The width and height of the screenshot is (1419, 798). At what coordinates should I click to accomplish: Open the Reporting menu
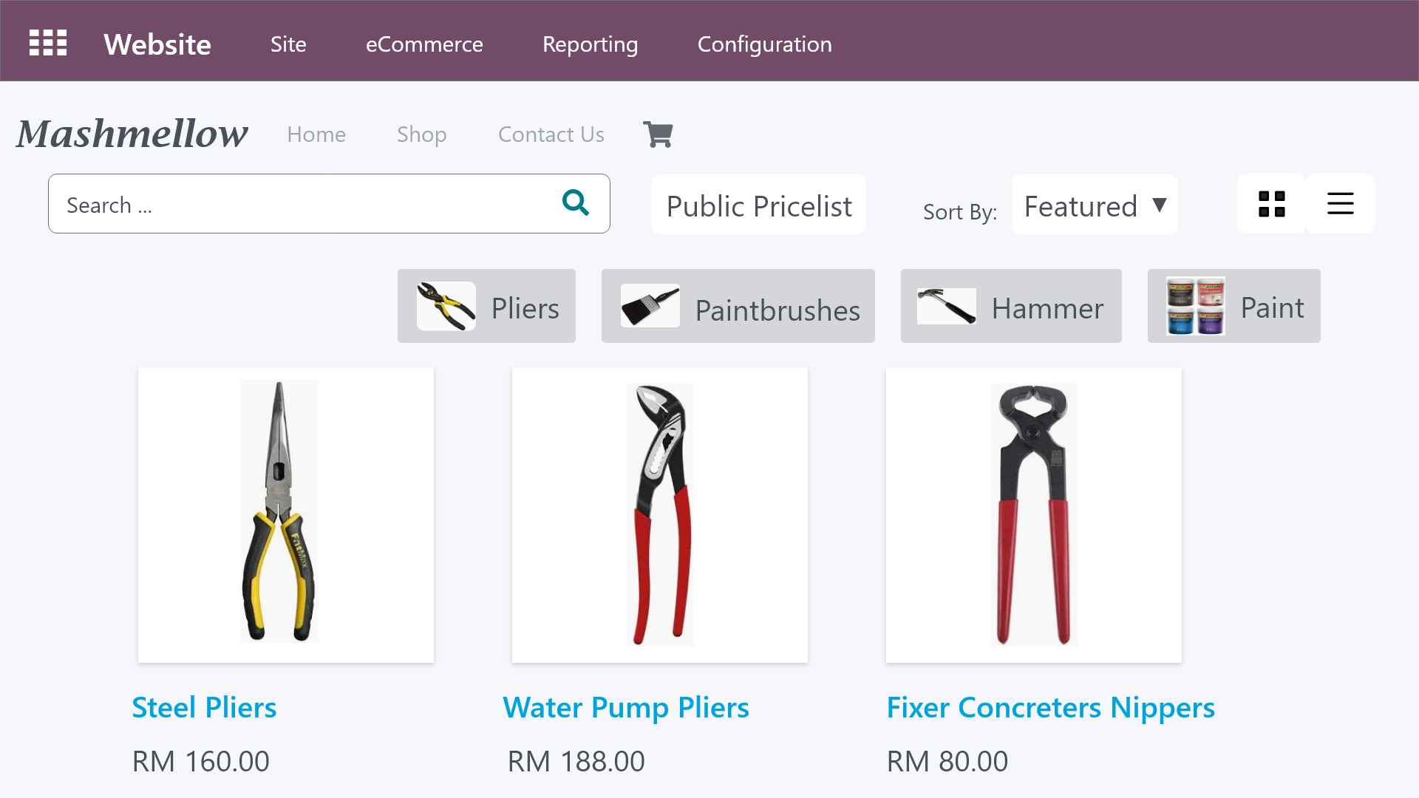pyautogui.click(x=590, y=44)
